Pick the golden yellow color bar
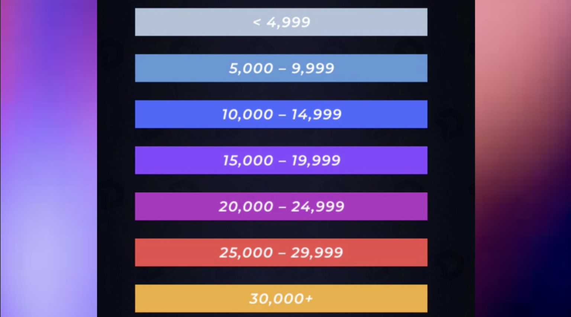571x317 pixels. click(281, 298)
